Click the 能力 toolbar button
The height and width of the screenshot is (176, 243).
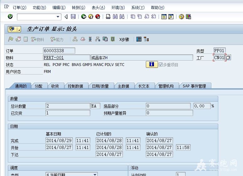tap(57, 39)
